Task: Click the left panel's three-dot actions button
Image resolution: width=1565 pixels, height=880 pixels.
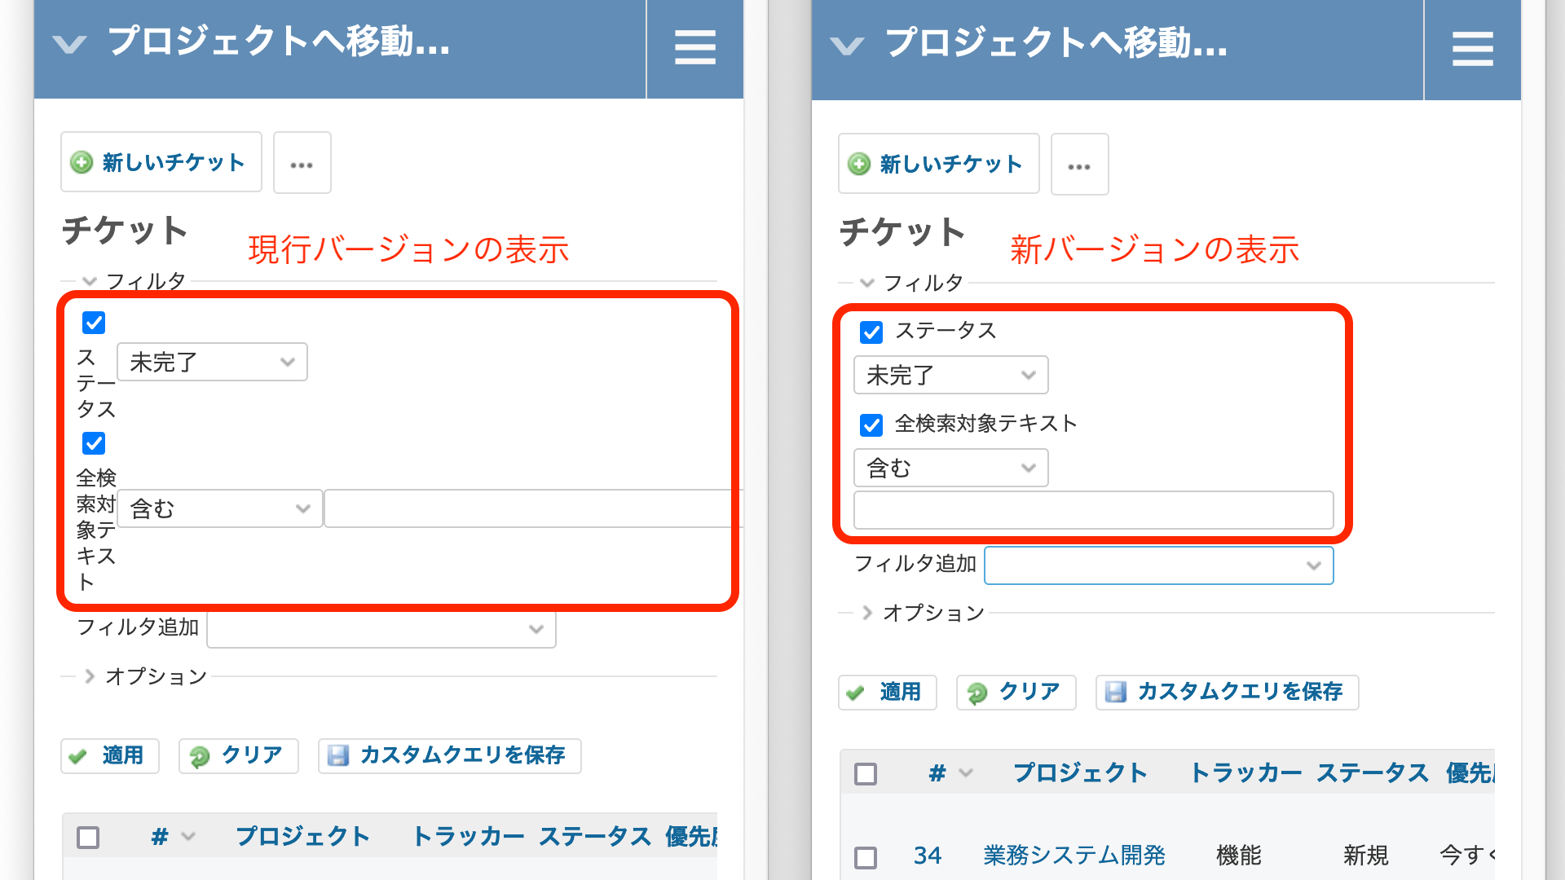Action: coord(302,164)
